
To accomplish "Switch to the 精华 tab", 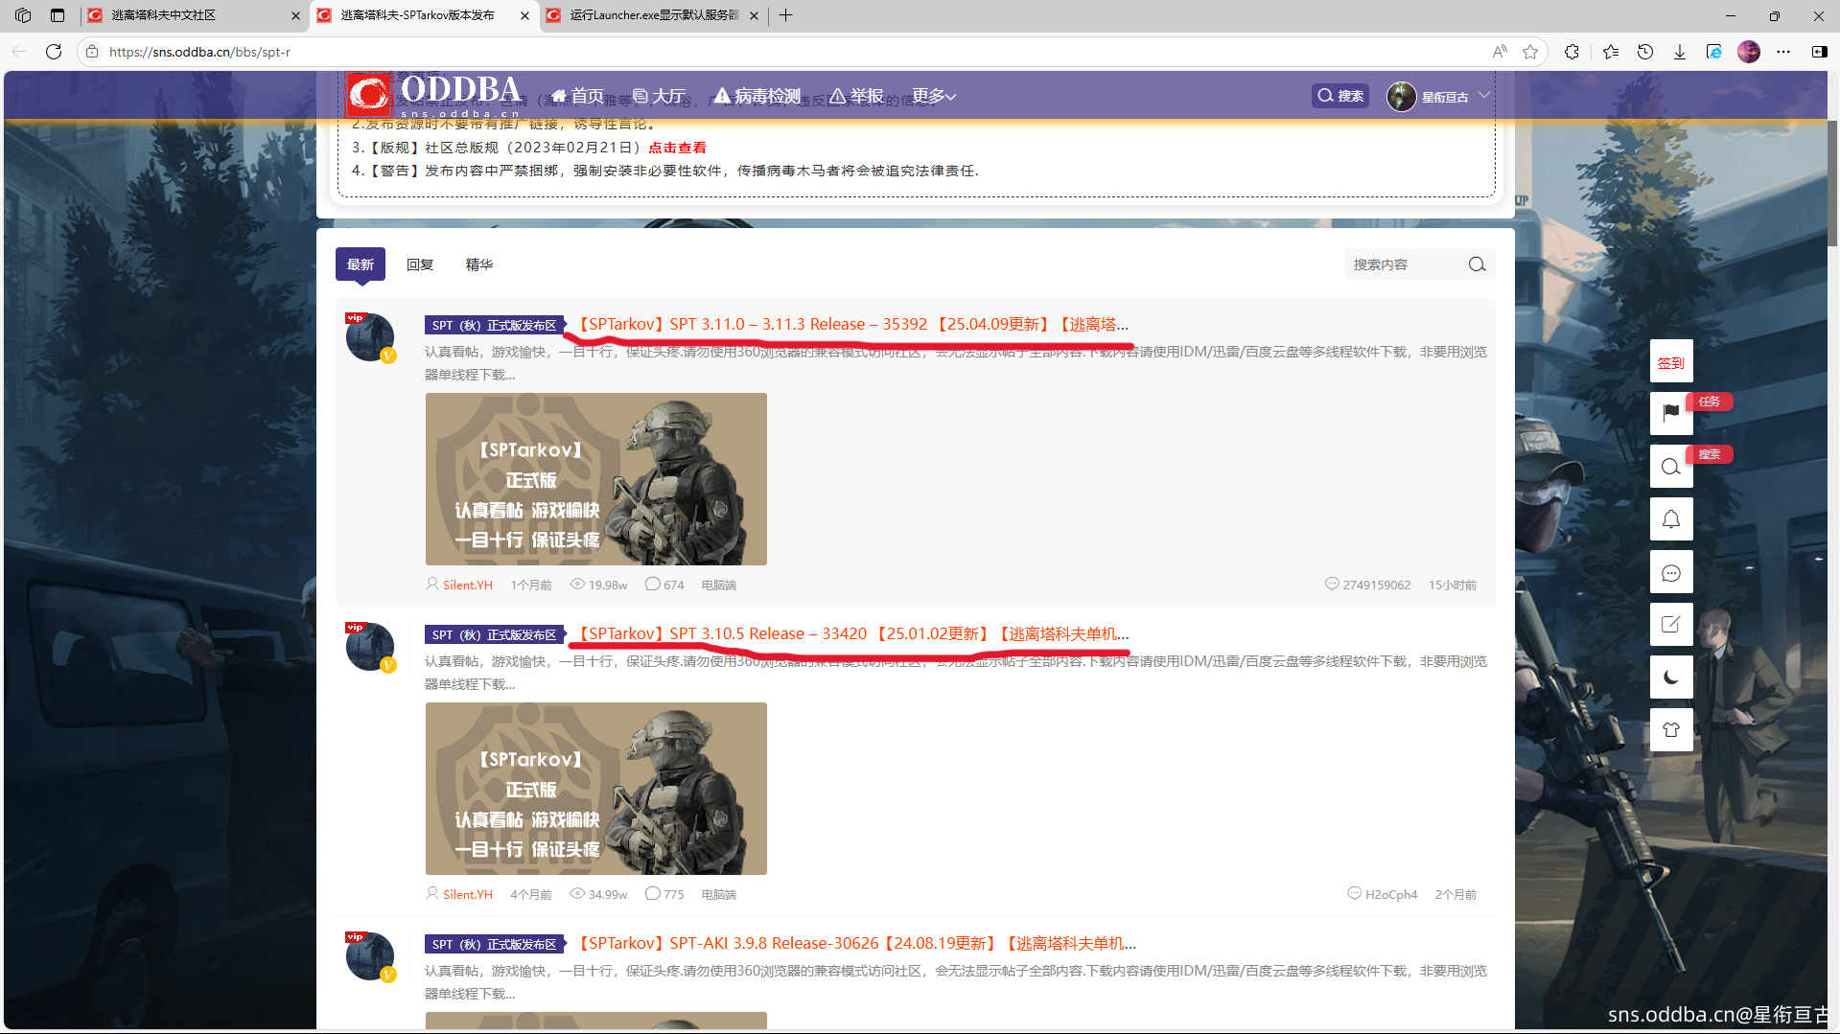I will pyautogui.click(x=479, y=264).
